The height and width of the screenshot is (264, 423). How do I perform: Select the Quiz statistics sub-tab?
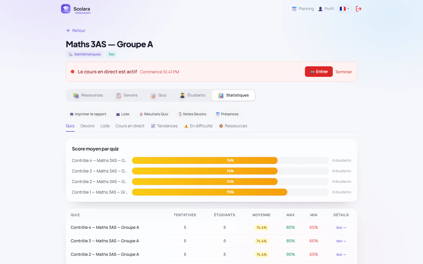coord(70,126)
